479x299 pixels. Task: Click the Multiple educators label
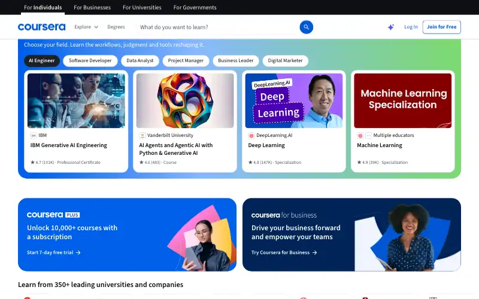coord(393,135)
